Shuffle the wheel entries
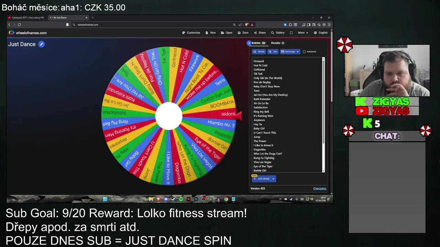This screenshot has width=440, height=247. 259,51
